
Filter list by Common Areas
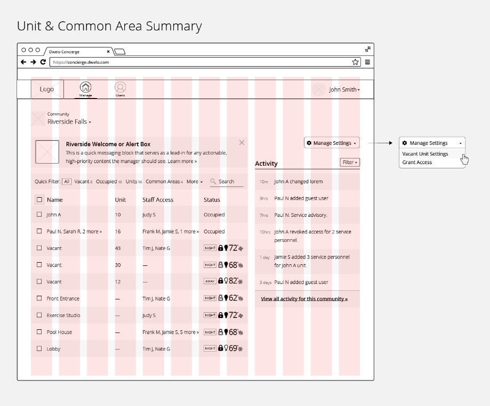164,182
